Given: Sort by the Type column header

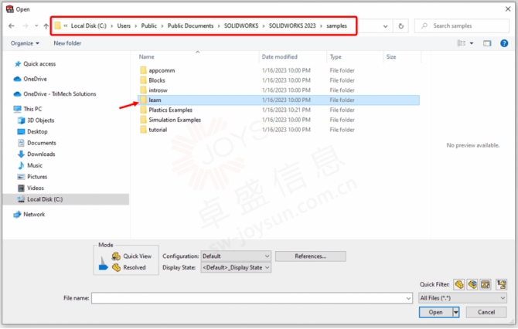Looking at the screenshot, I should tap(336, 56).
